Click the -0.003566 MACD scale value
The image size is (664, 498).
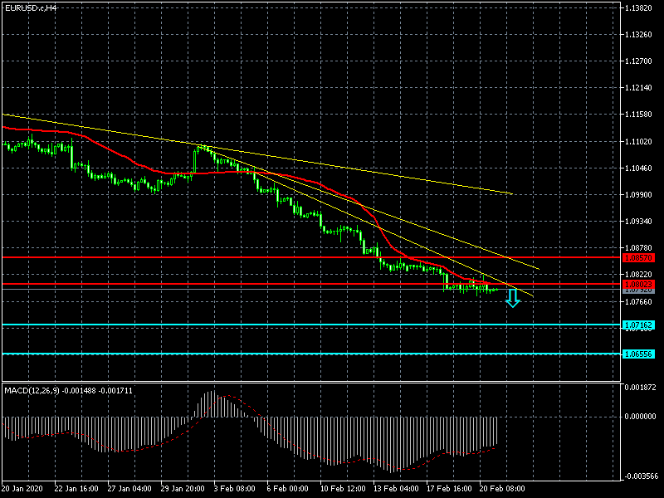pyautogui.click(x=639, y=477)
